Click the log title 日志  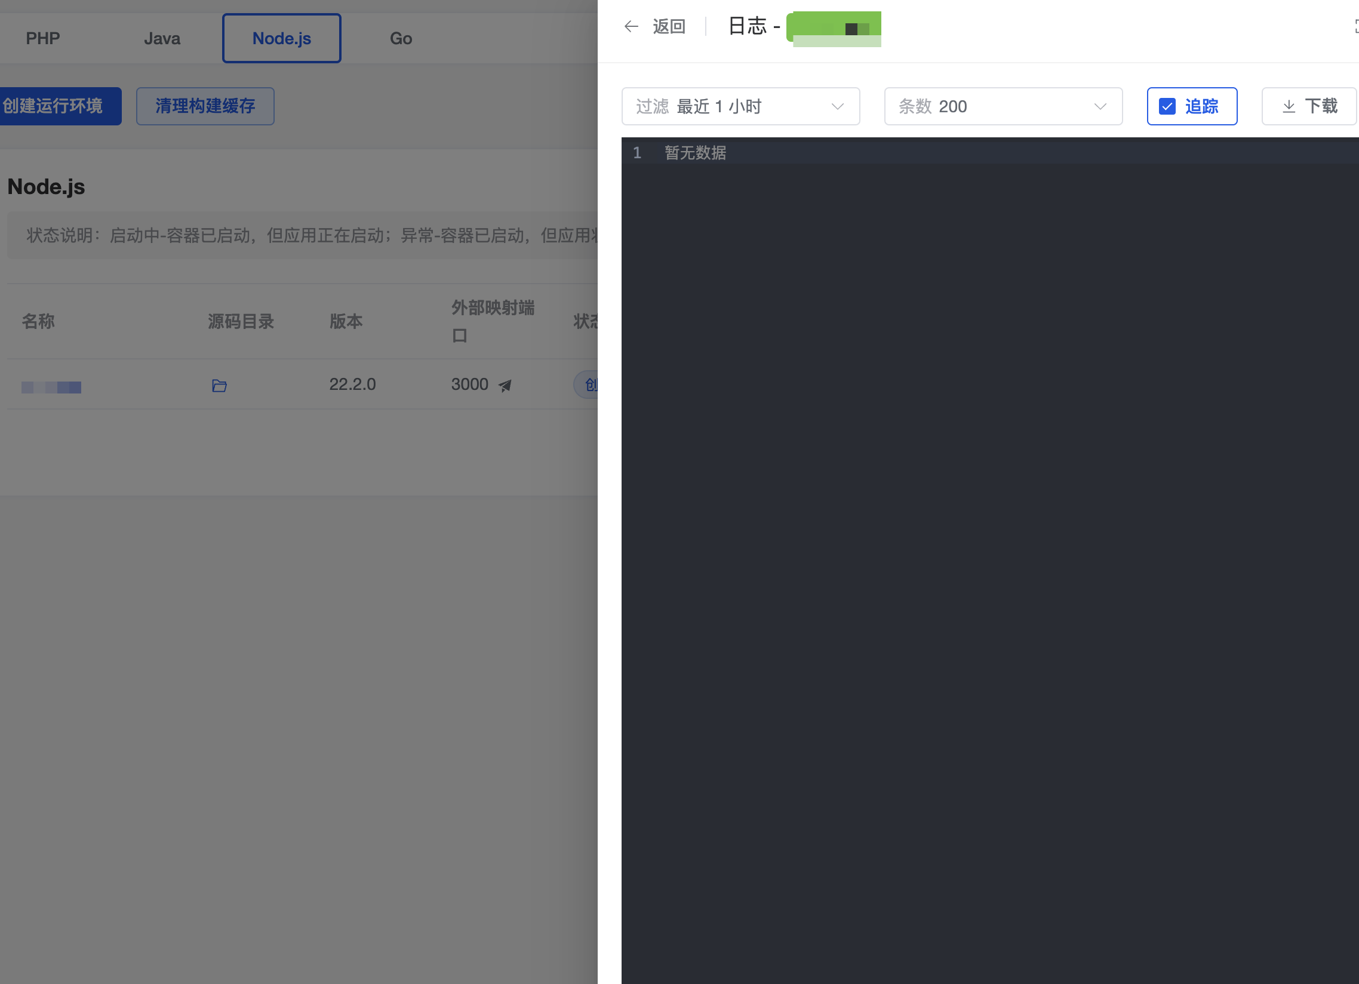click(746, 26)
